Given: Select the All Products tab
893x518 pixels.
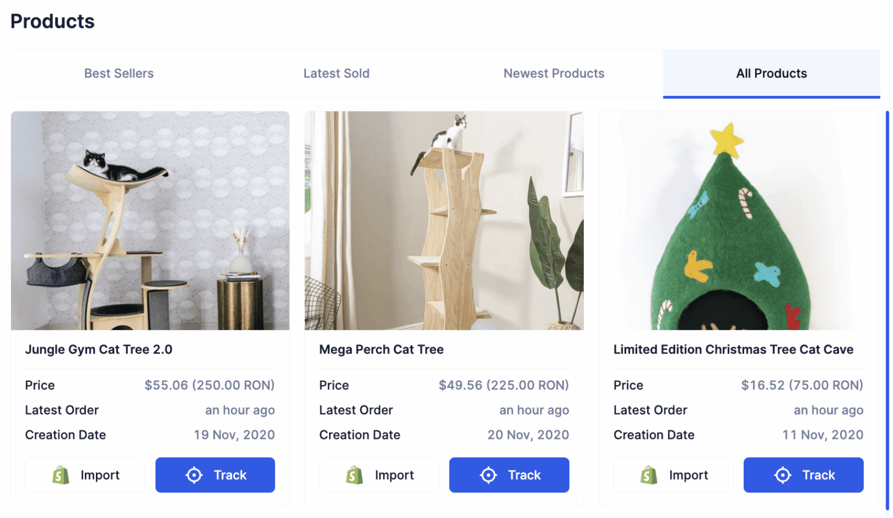Looking at the screenshot, I should (x=771, y=73).
